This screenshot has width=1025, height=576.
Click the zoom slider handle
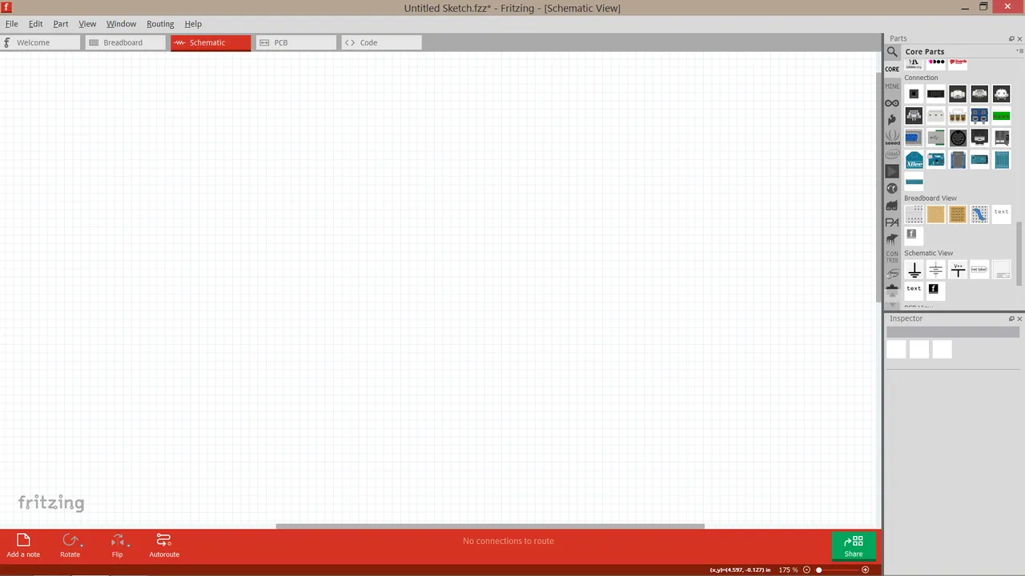818,570
